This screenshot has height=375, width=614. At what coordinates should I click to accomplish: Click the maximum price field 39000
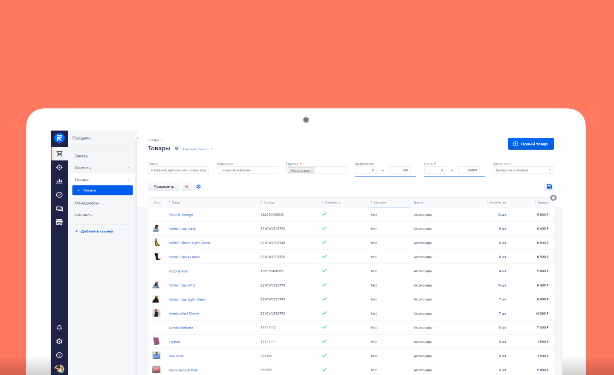click(469, 170)
